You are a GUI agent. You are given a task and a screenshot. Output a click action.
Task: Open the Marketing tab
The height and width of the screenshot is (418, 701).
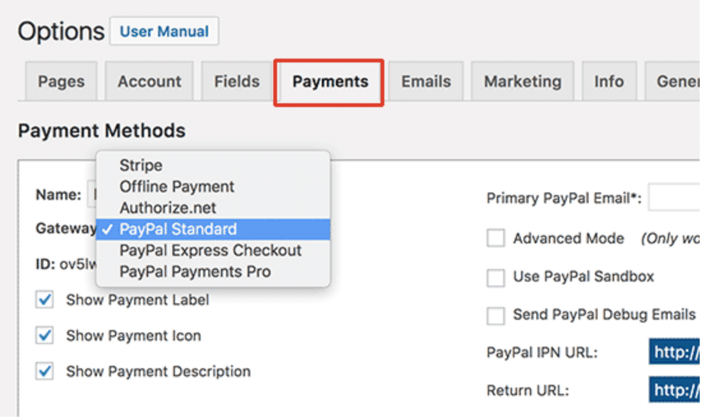pyautogui.click(x=522, y=82)
